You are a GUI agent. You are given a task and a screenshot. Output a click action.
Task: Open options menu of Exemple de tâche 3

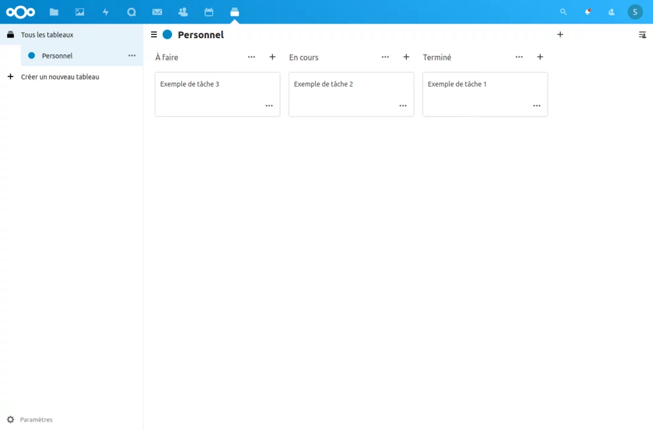269,106
